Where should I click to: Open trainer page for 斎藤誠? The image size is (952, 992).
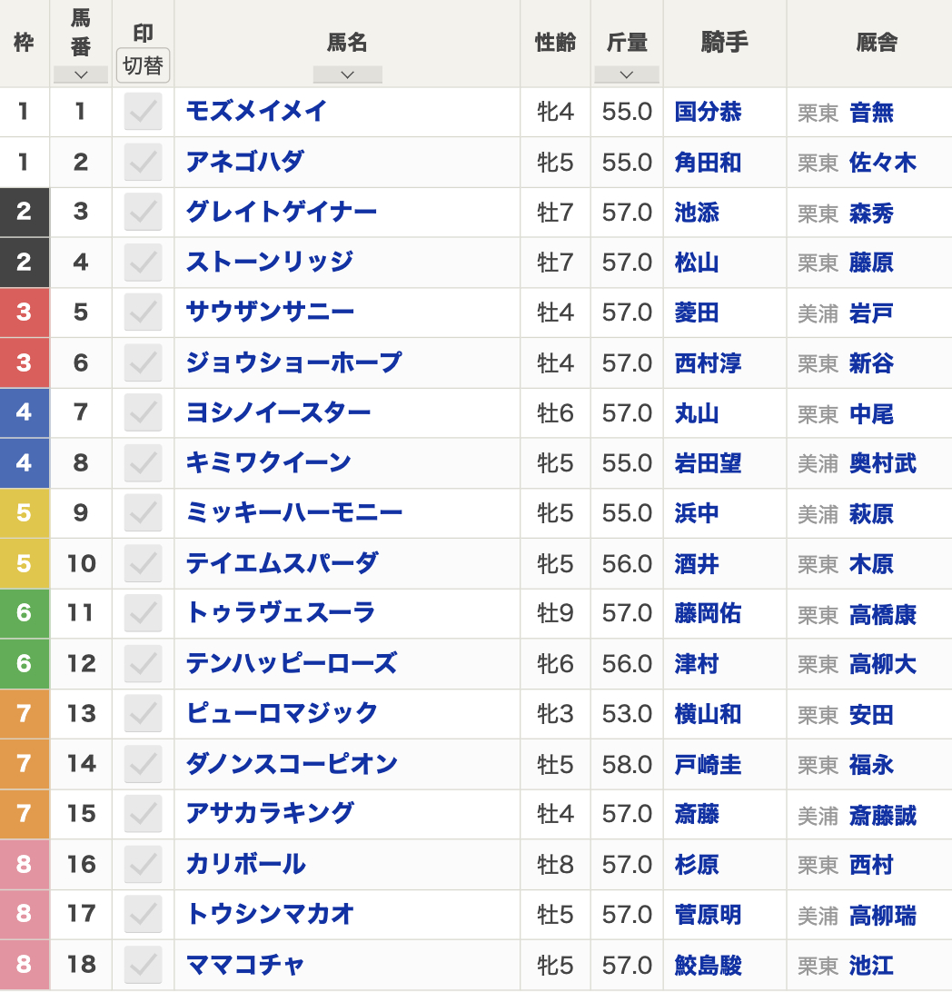tap(882, 815)
